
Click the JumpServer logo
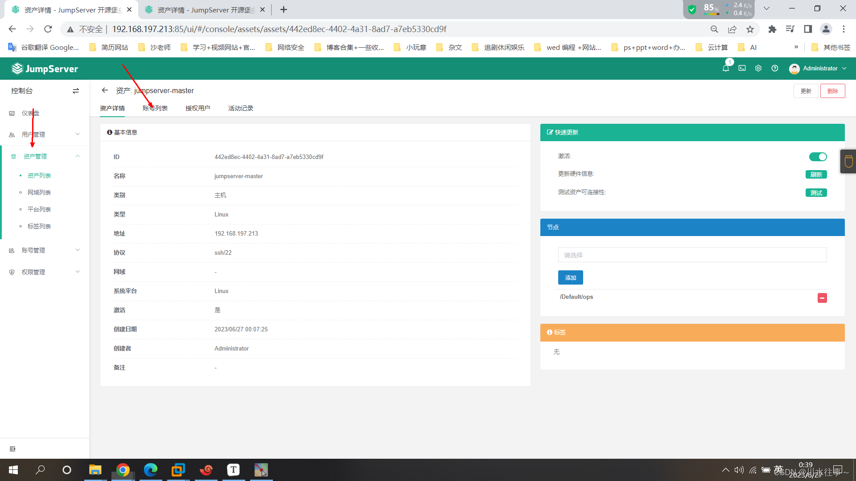click(45, 69)
